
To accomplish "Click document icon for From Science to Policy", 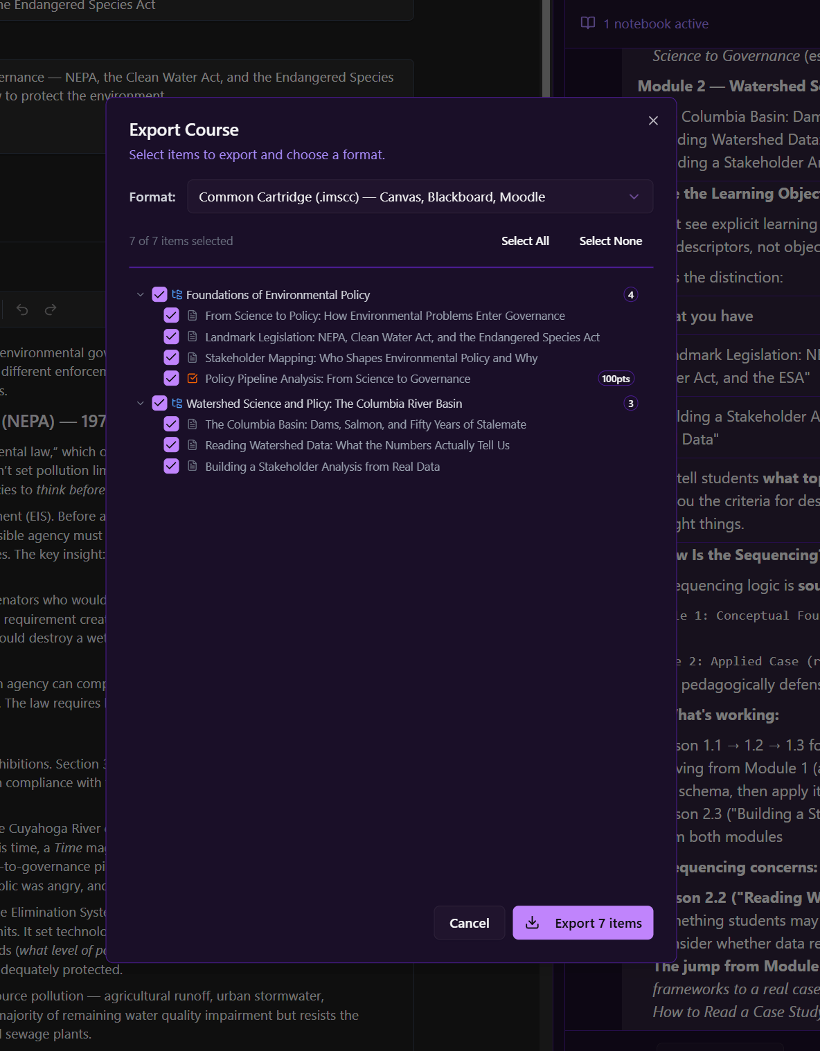I will (193, 316).
